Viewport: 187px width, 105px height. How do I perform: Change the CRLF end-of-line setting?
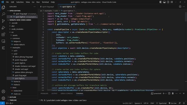point(152,103)
